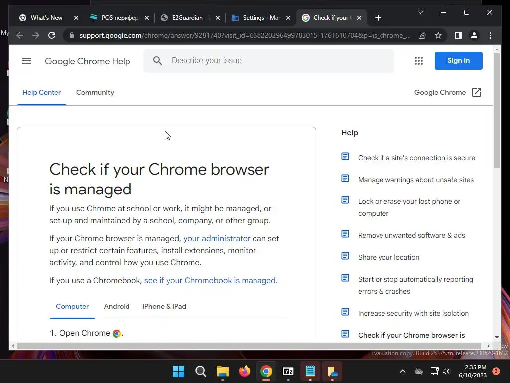
Task: Open Google Chrome external link icon
Action: pos(477,92)
